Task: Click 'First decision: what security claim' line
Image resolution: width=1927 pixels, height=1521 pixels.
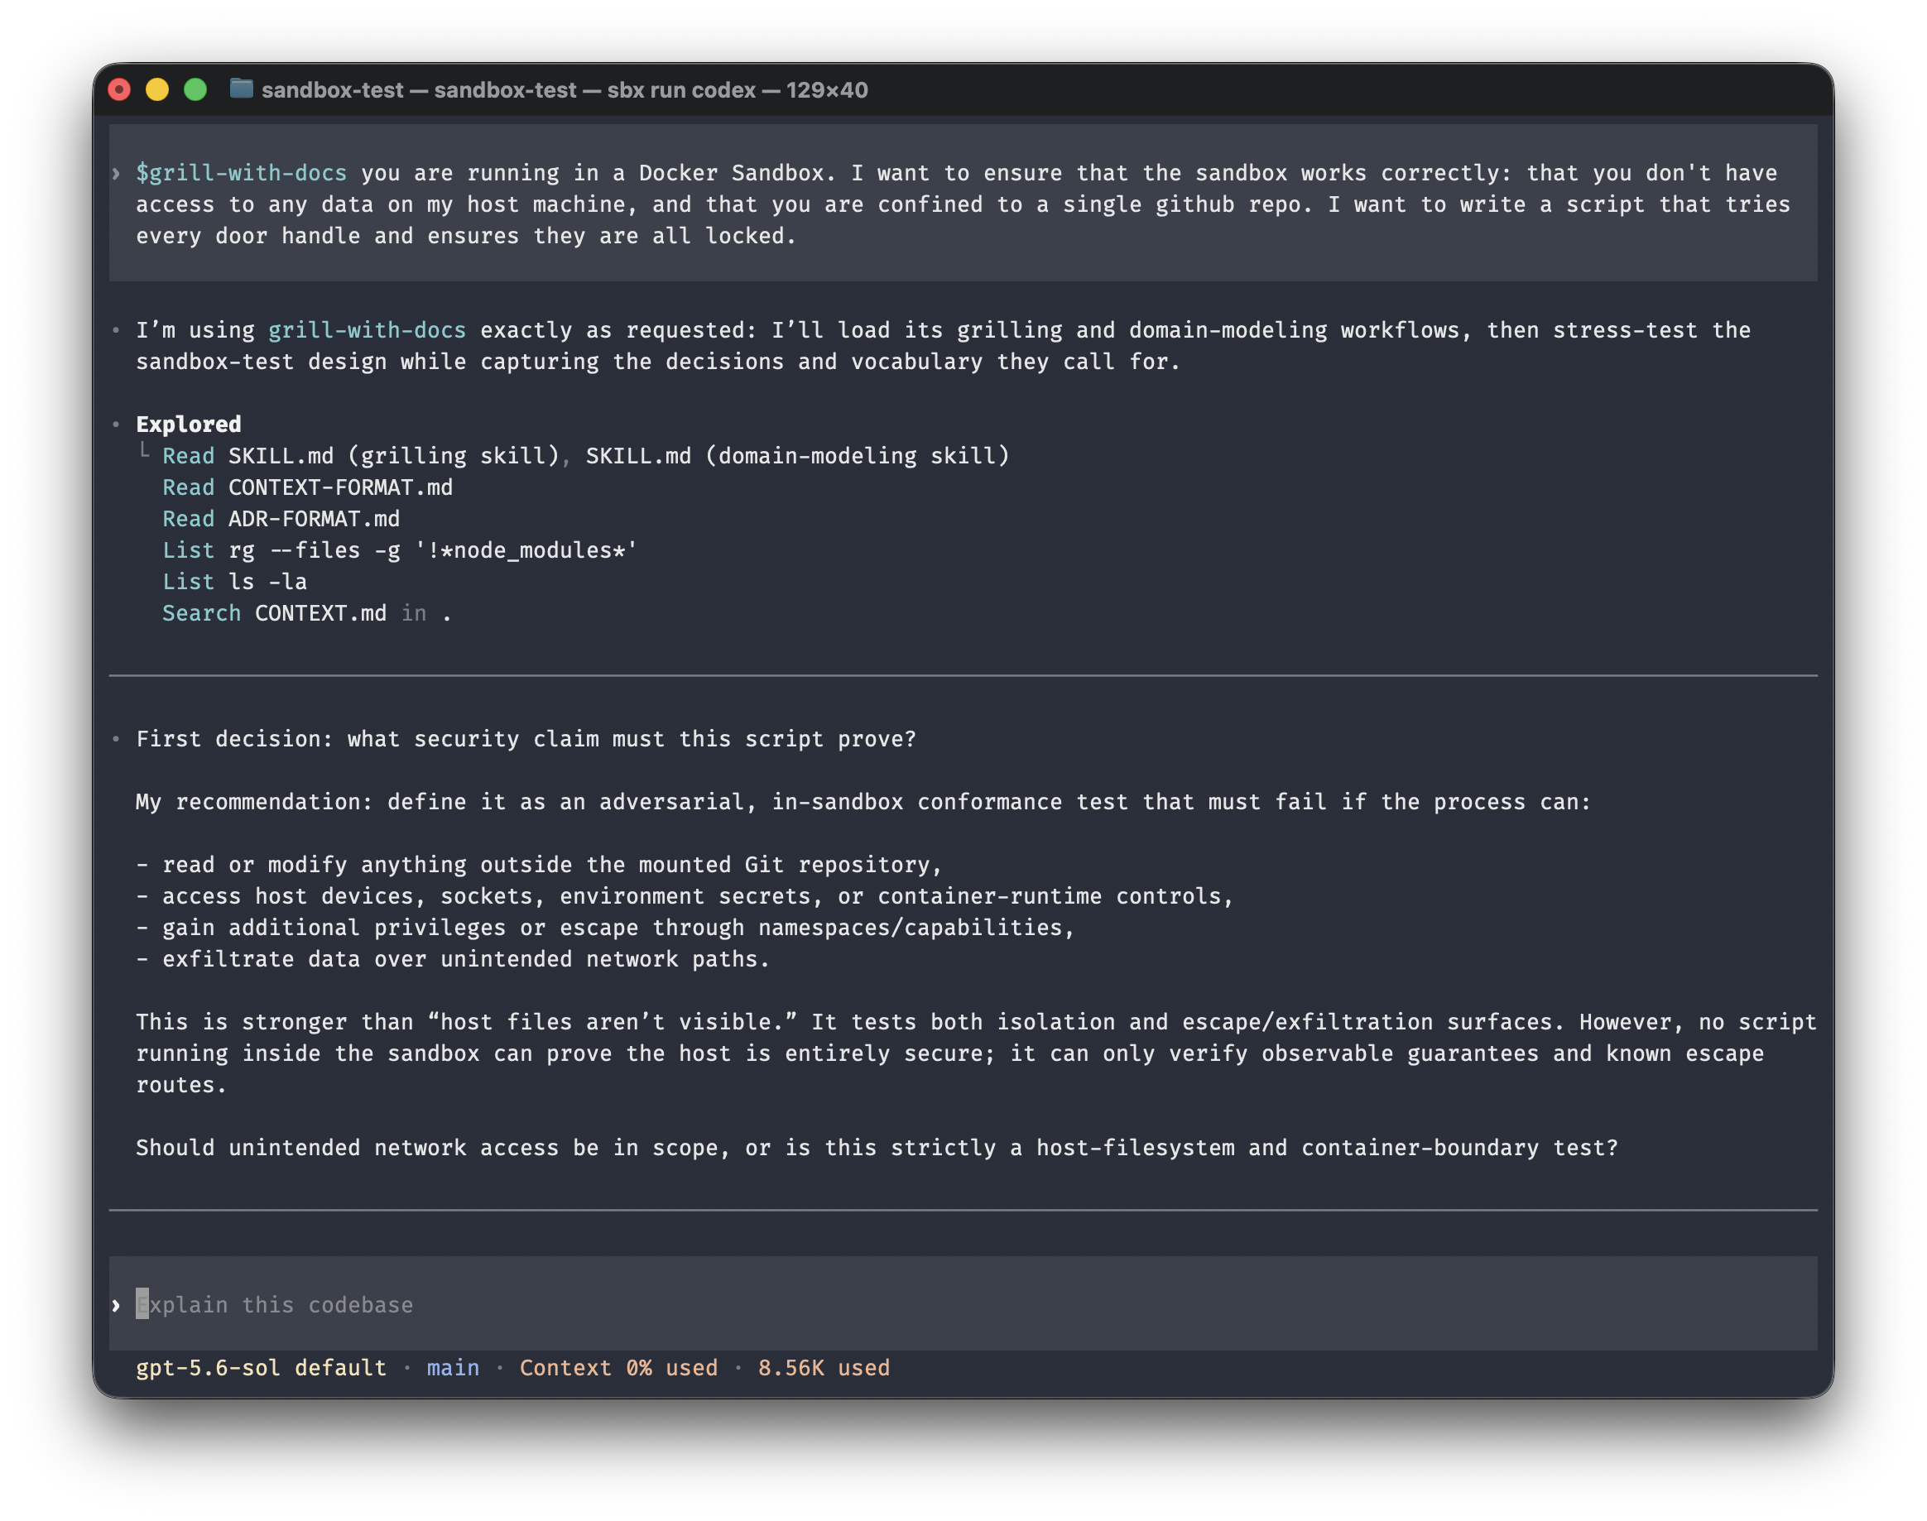Action: (526, 739)
